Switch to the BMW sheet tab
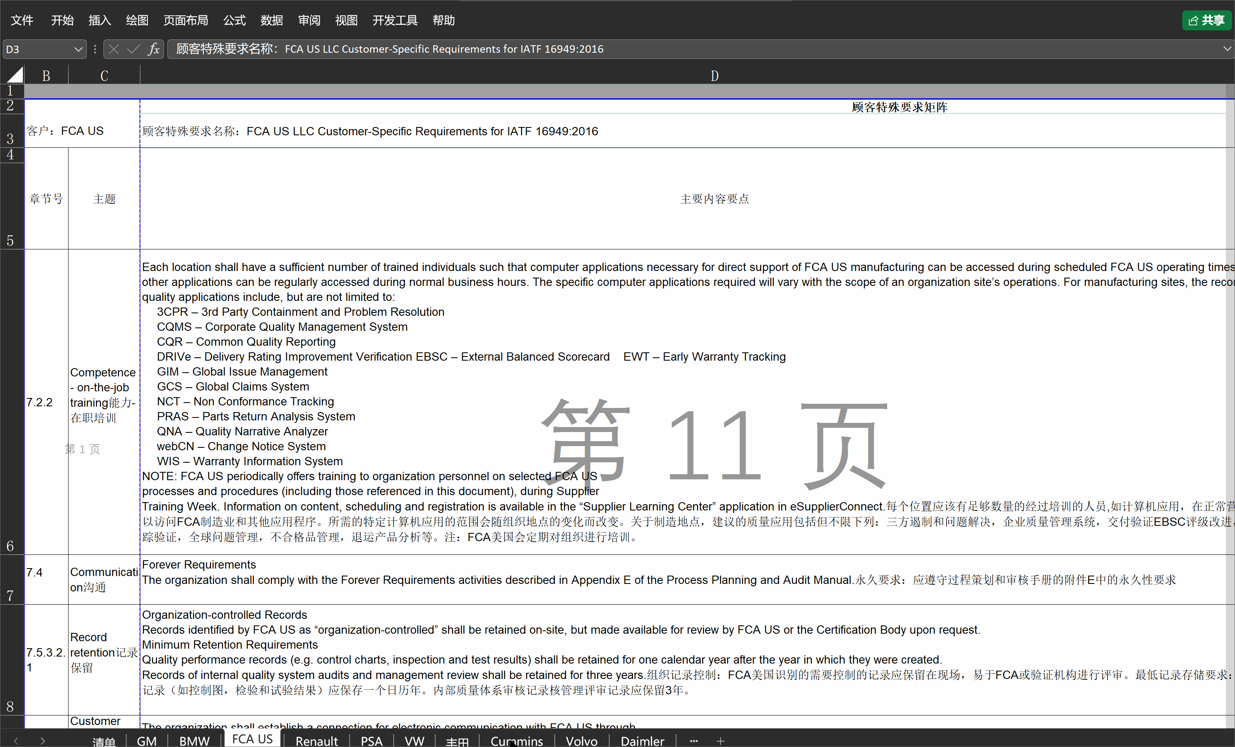1235x747 pixels. click(194, 741)
